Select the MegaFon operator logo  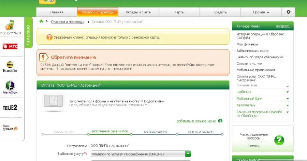(10, 87)
